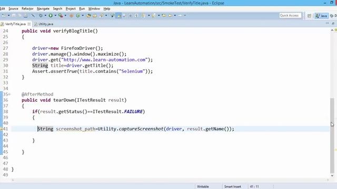This screenshot has height=189, width=337.
Task: Switch to the Utility.java editor tab
Action: 44,24
